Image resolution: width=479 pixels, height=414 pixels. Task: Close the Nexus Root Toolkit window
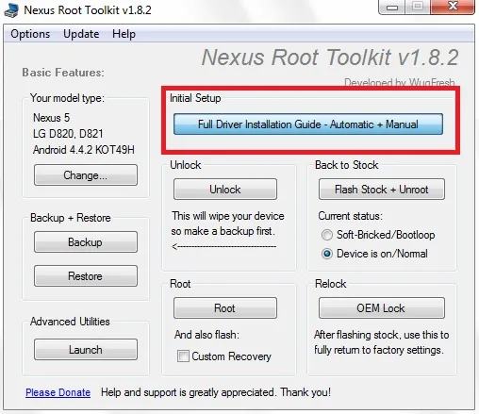tap(453, 7)
